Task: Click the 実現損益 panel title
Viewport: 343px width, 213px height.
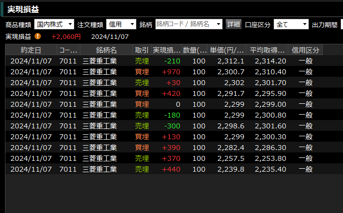Action: (23, 9)
